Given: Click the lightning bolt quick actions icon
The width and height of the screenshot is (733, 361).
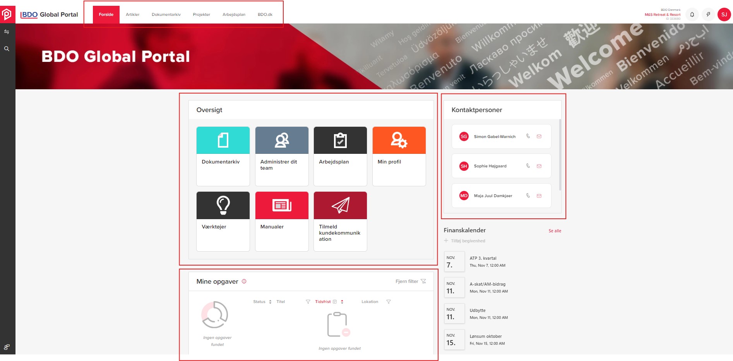Looking at the screenshot, I should [708, 14].
